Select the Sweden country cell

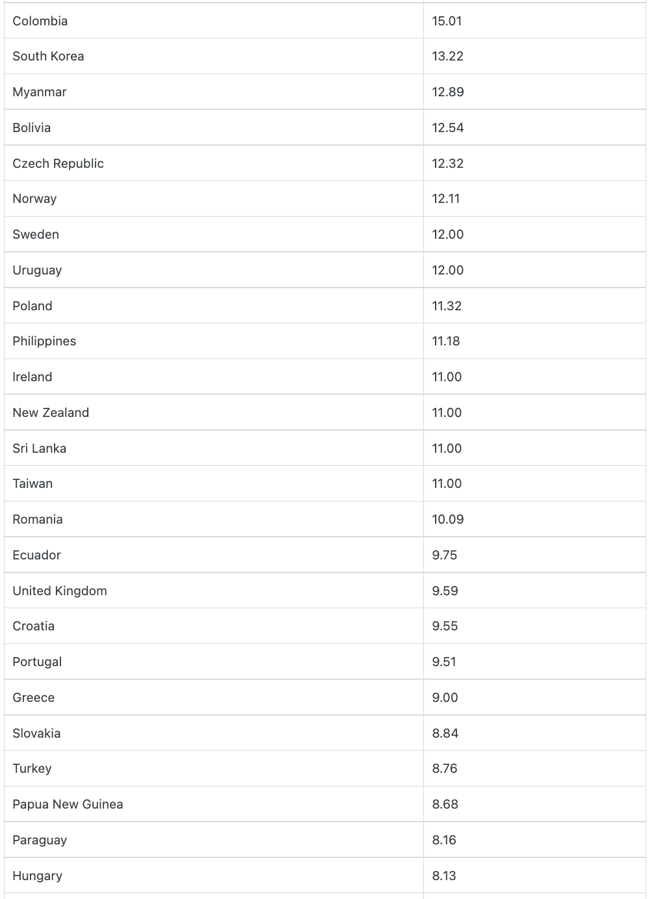(214, 234)
